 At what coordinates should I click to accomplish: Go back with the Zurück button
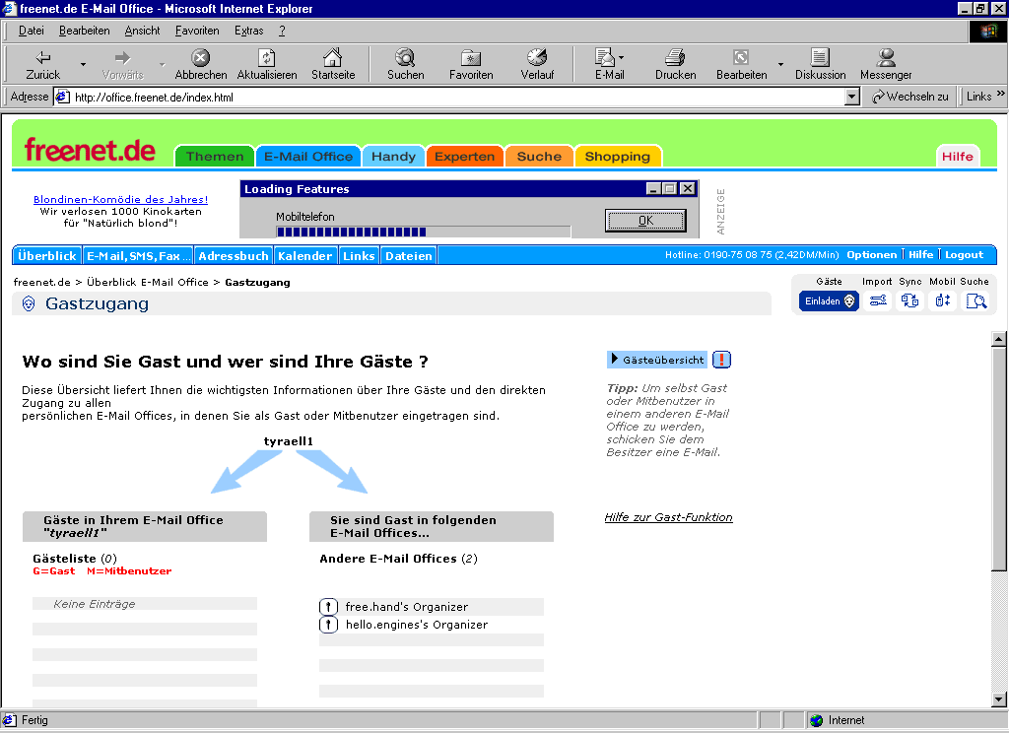(x=42, y=64)
